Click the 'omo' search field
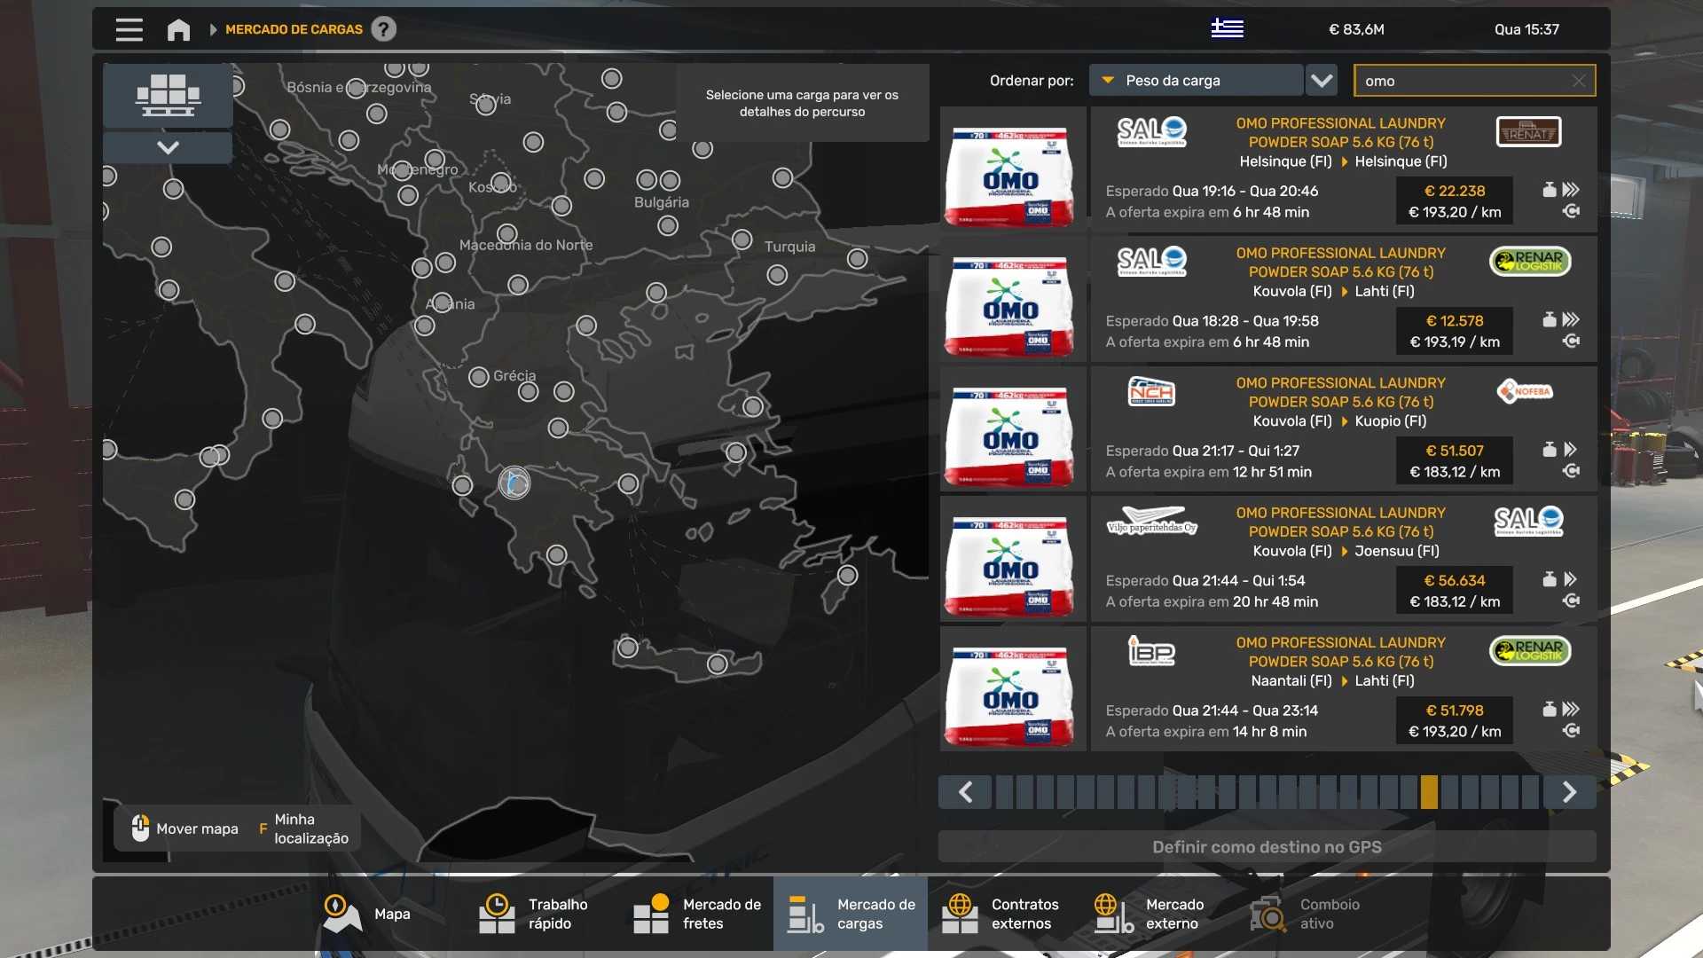Screen dimensions: 1703x958 [1474, 80]
